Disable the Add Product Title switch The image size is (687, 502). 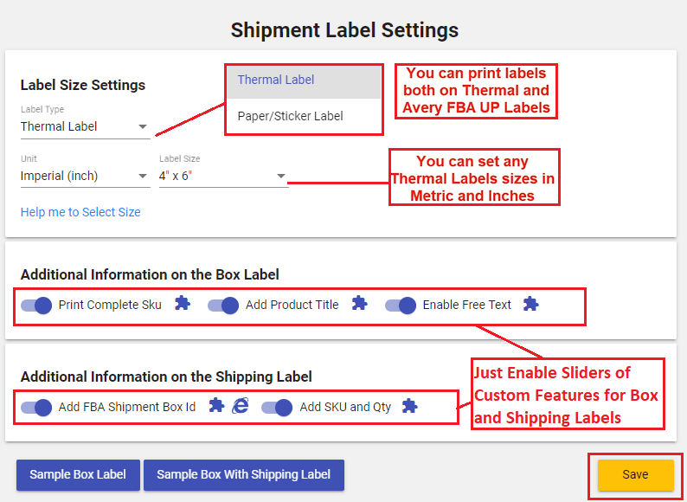[223, 306]
